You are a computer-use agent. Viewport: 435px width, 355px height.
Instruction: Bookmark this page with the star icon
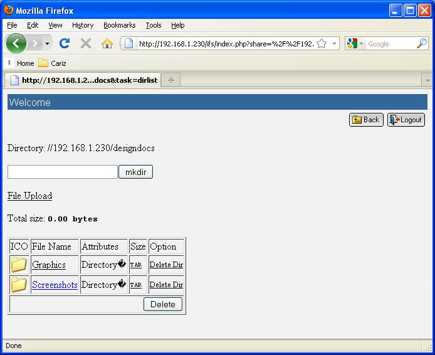click(322, 43)
